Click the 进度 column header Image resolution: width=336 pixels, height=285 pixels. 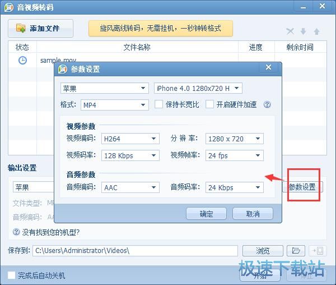pyautogui.click(x=256, y=47)
